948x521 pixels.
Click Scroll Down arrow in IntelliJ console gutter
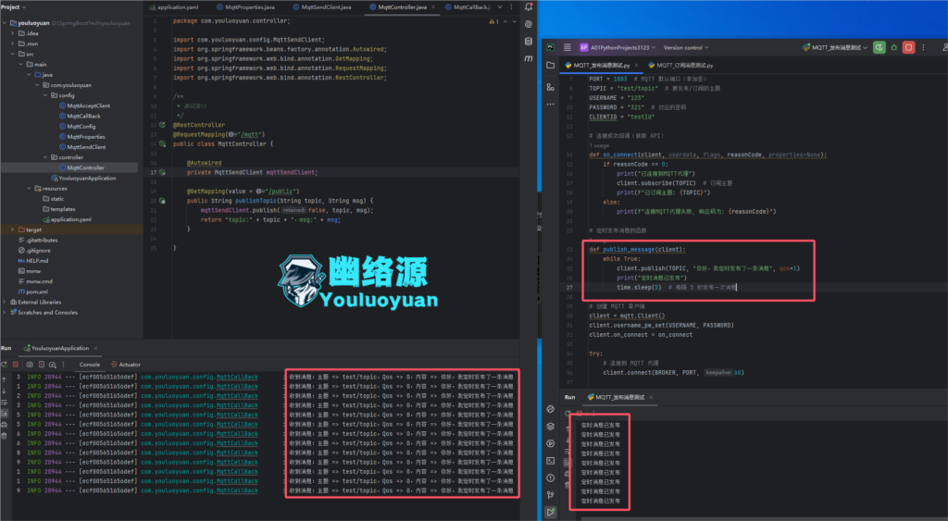[5, 391]
